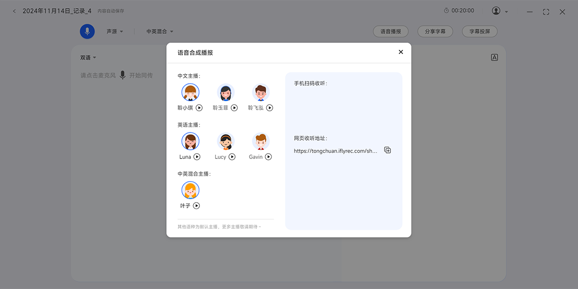Select the Lucy anchor avatar

coord(225,141)
